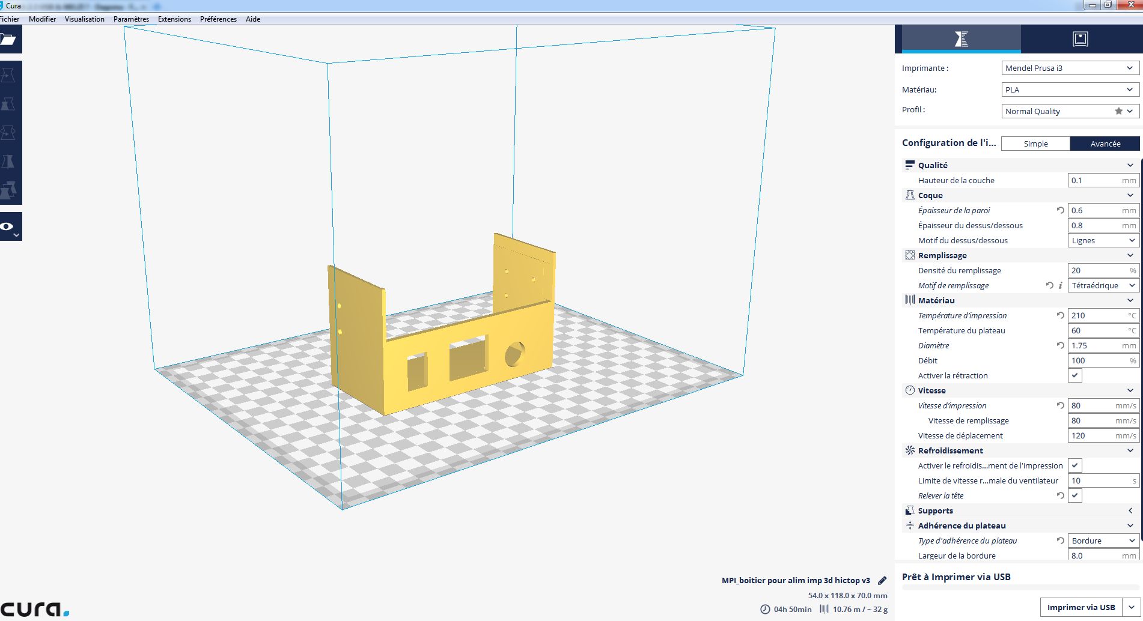Click the Matériau category icon

pos(910,300)
